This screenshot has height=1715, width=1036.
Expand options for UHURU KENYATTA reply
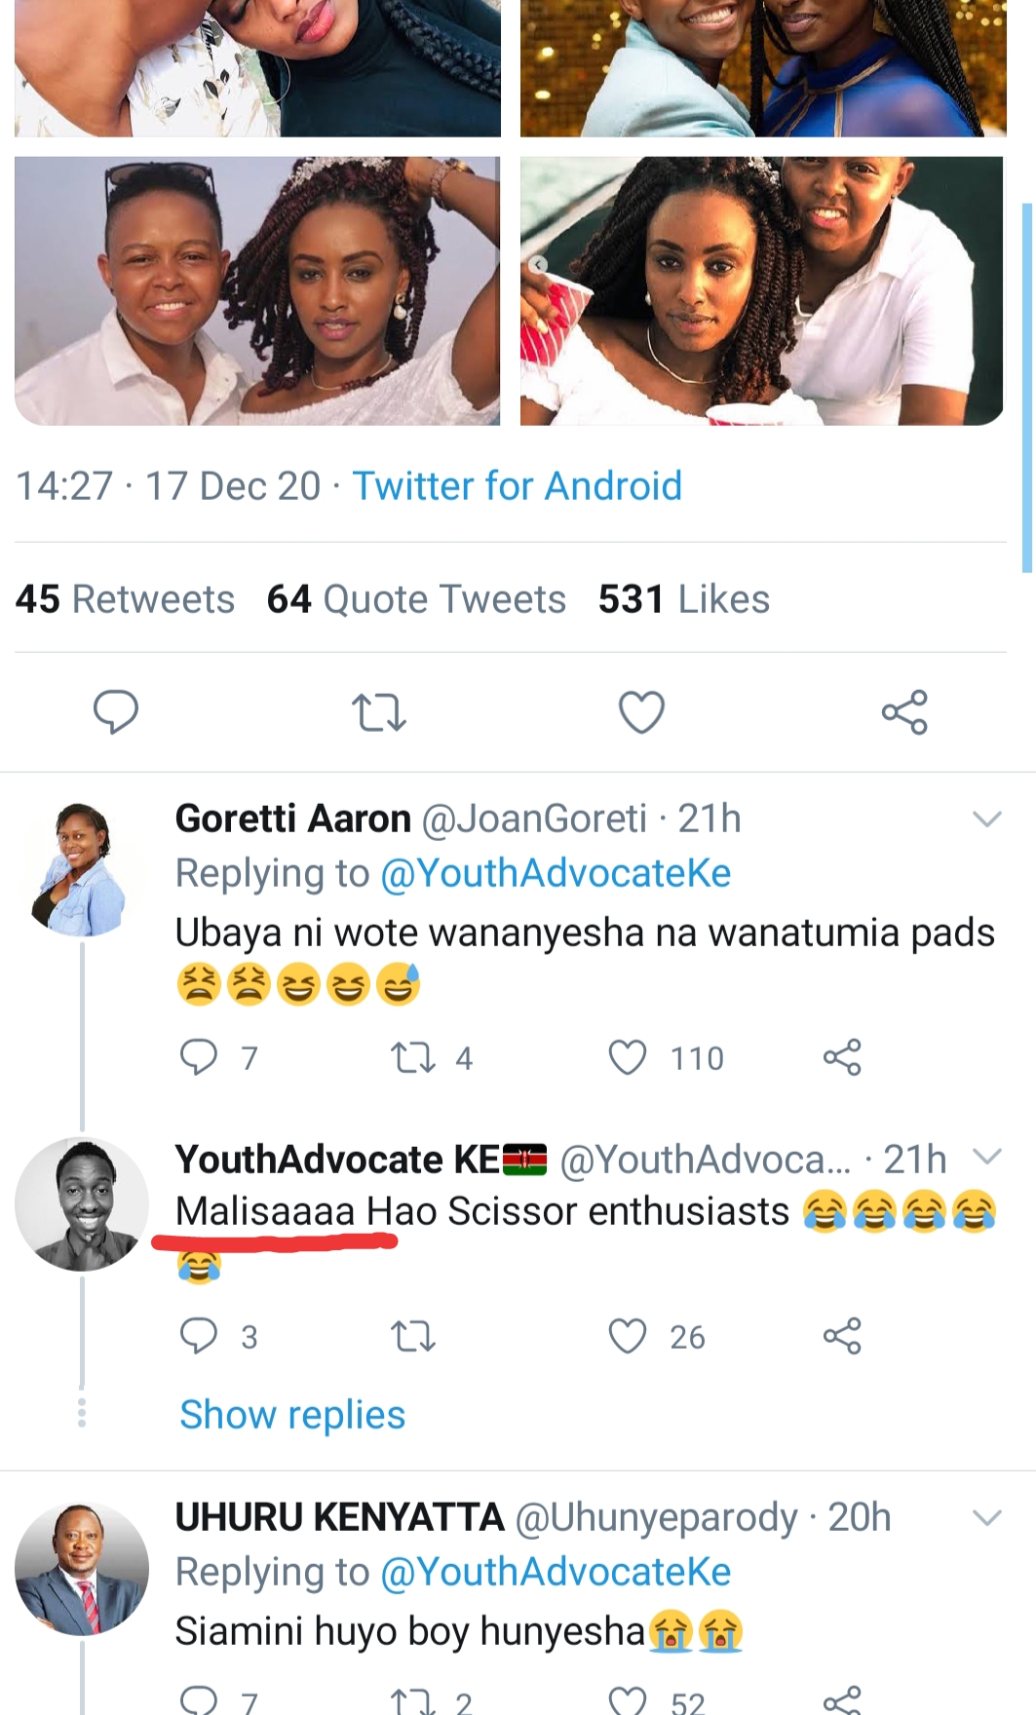click(x=987, y=1518)
